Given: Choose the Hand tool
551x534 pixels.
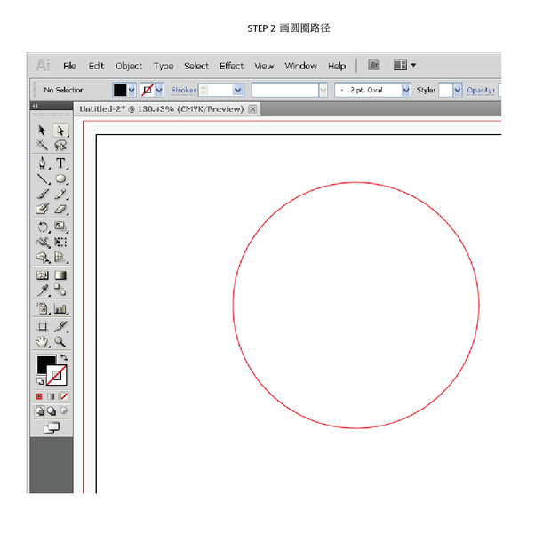Looking at the screenshot, I should point(43,341).
